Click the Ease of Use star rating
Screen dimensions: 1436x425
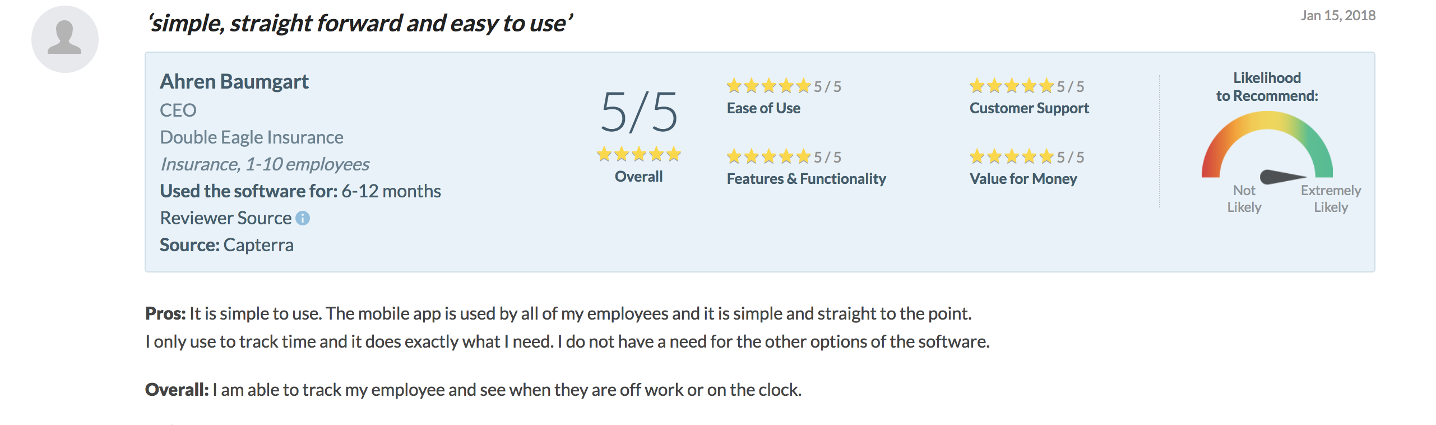tap(768, 86)
